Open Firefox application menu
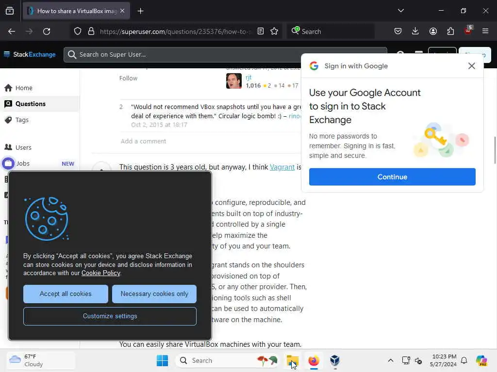This screenshot has width=497, height=372. coord(485,31)
